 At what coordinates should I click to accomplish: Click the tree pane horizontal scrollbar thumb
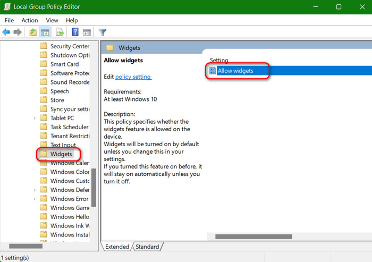[x=26, y=246]
